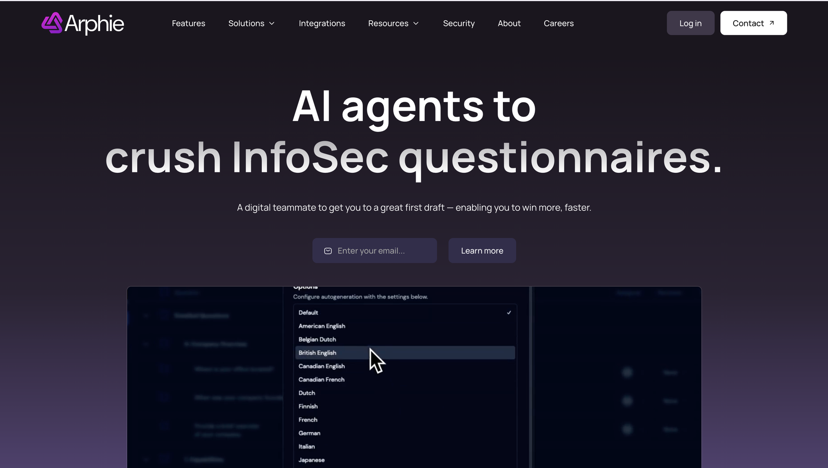828x468 pixels.
Task: Visit the Careers page
Action: click(558, 23)
